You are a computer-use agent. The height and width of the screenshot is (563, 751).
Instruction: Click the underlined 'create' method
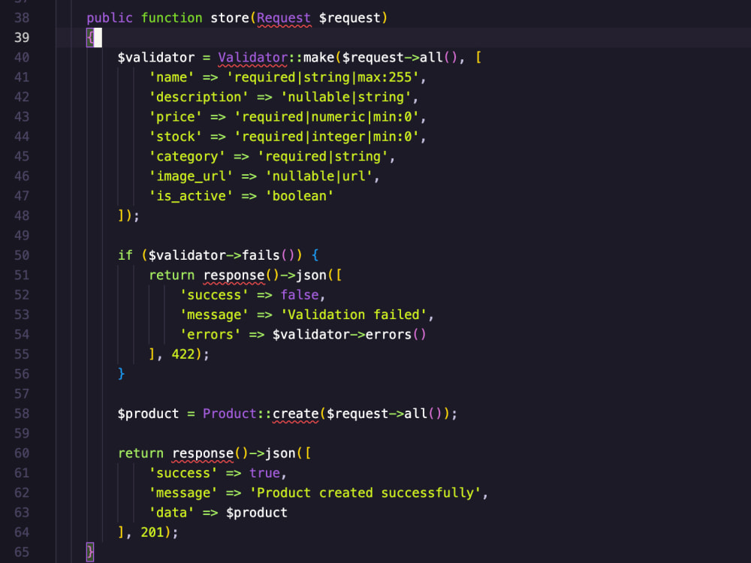tap(295, 414)
